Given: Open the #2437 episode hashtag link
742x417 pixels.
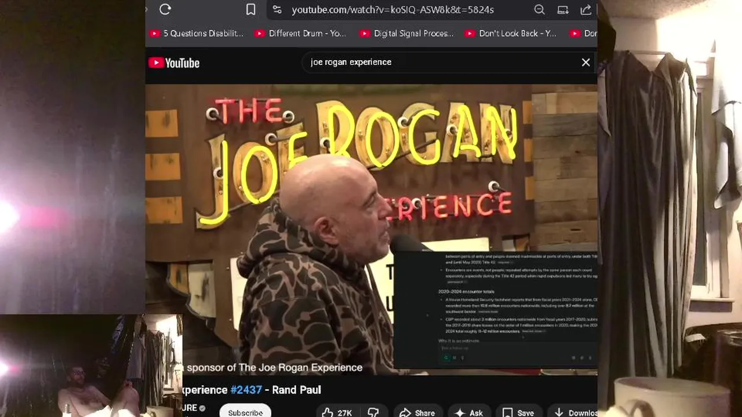Looking at the screenshot, I should tap(246, 390).
